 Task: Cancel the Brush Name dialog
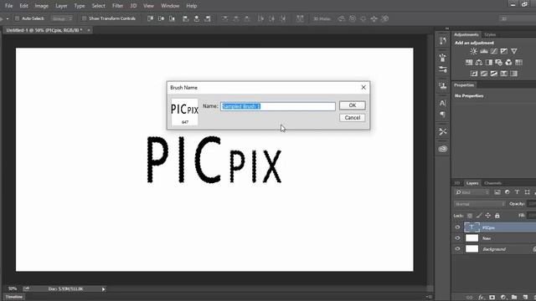click(352, 118)
